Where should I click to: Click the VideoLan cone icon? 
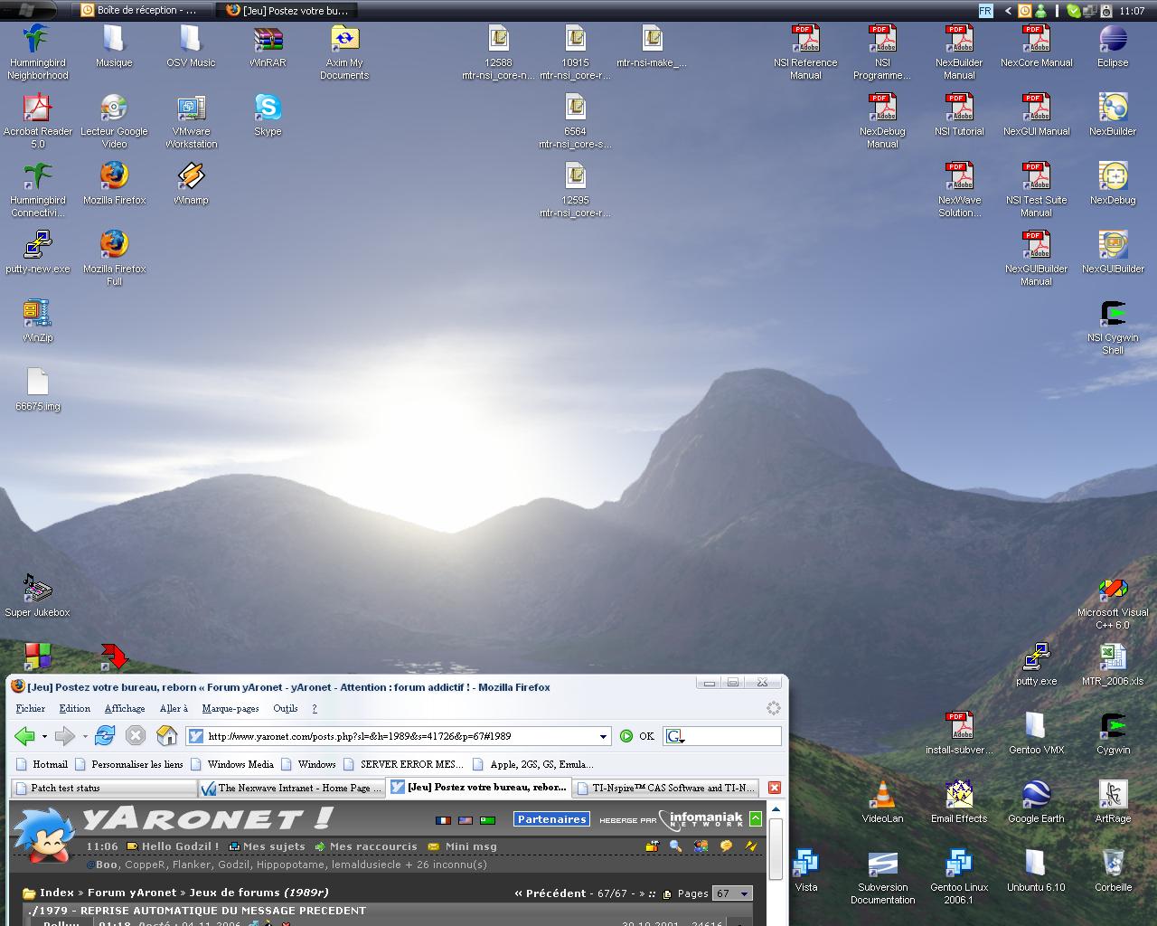point(882,797)
